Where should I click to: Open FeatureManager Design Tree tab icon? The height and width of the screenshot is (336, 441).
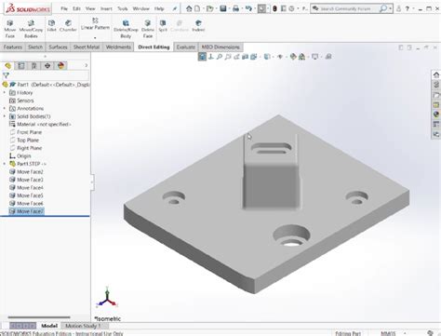click(x=7, y=65)
